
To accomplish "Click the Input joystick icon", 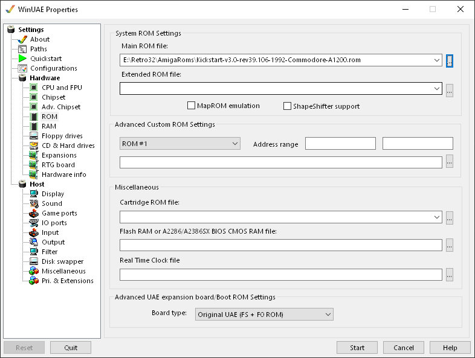I will point(34,232).
